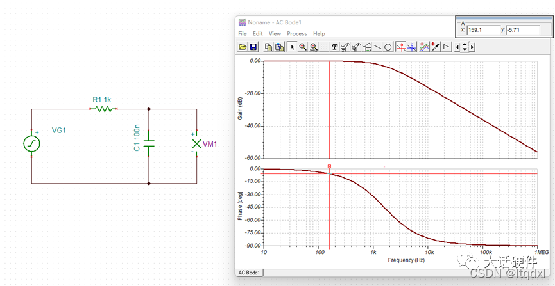The width and height of the screenshot is (555, 286).
Task: Open the Process menu
Action: coord(296,33)
